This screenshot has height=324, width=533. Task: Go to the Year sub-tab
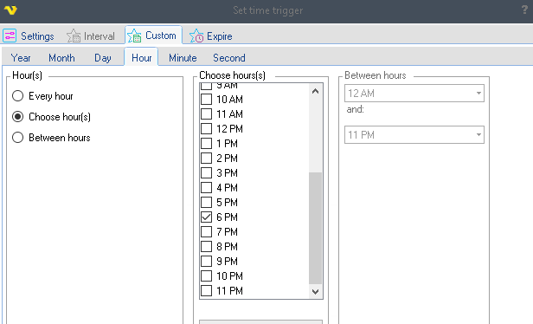(x=21, y=58)
